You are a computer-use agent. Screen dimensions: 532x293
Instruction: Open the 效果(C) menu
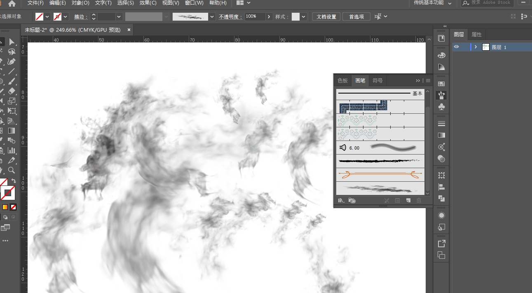148,3
